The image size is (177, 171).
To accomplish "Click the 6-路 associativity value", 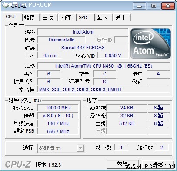I will pyautogui.click(x=159, y=108).
